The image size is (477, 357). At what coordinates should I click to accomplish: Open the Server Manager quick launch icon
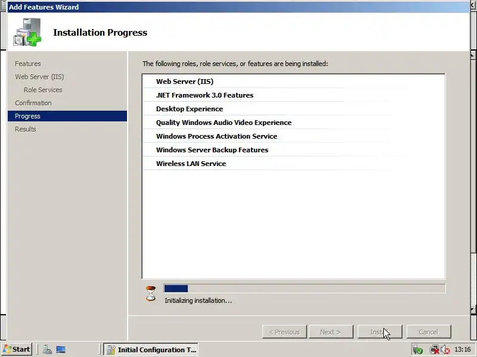[47, 350]
